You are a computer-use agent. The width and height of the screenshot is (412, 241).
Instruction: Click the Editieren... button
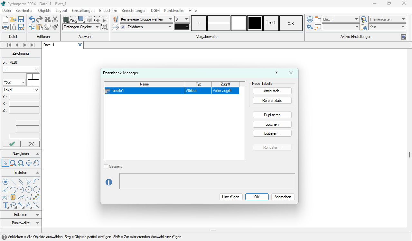click(x=272, y=133)
